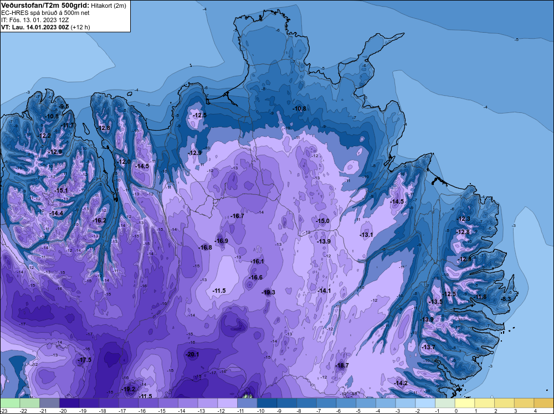Screen dimensions: 554x414
Task: Click the "Hitakort (2m)" header label
Action: point(108,6)
